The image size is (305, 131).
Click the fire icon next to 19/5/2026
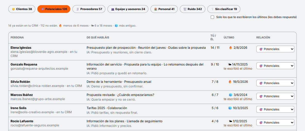pos(230,82)
